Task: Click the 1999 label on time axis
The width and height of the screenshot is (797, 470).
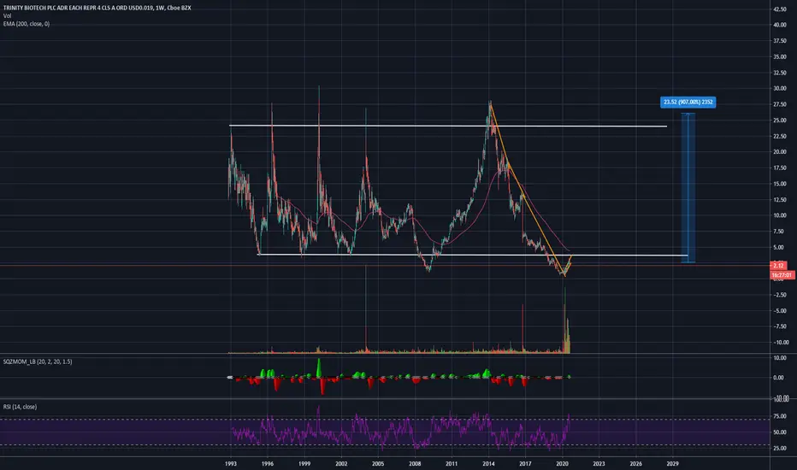Action: (304, 463)
